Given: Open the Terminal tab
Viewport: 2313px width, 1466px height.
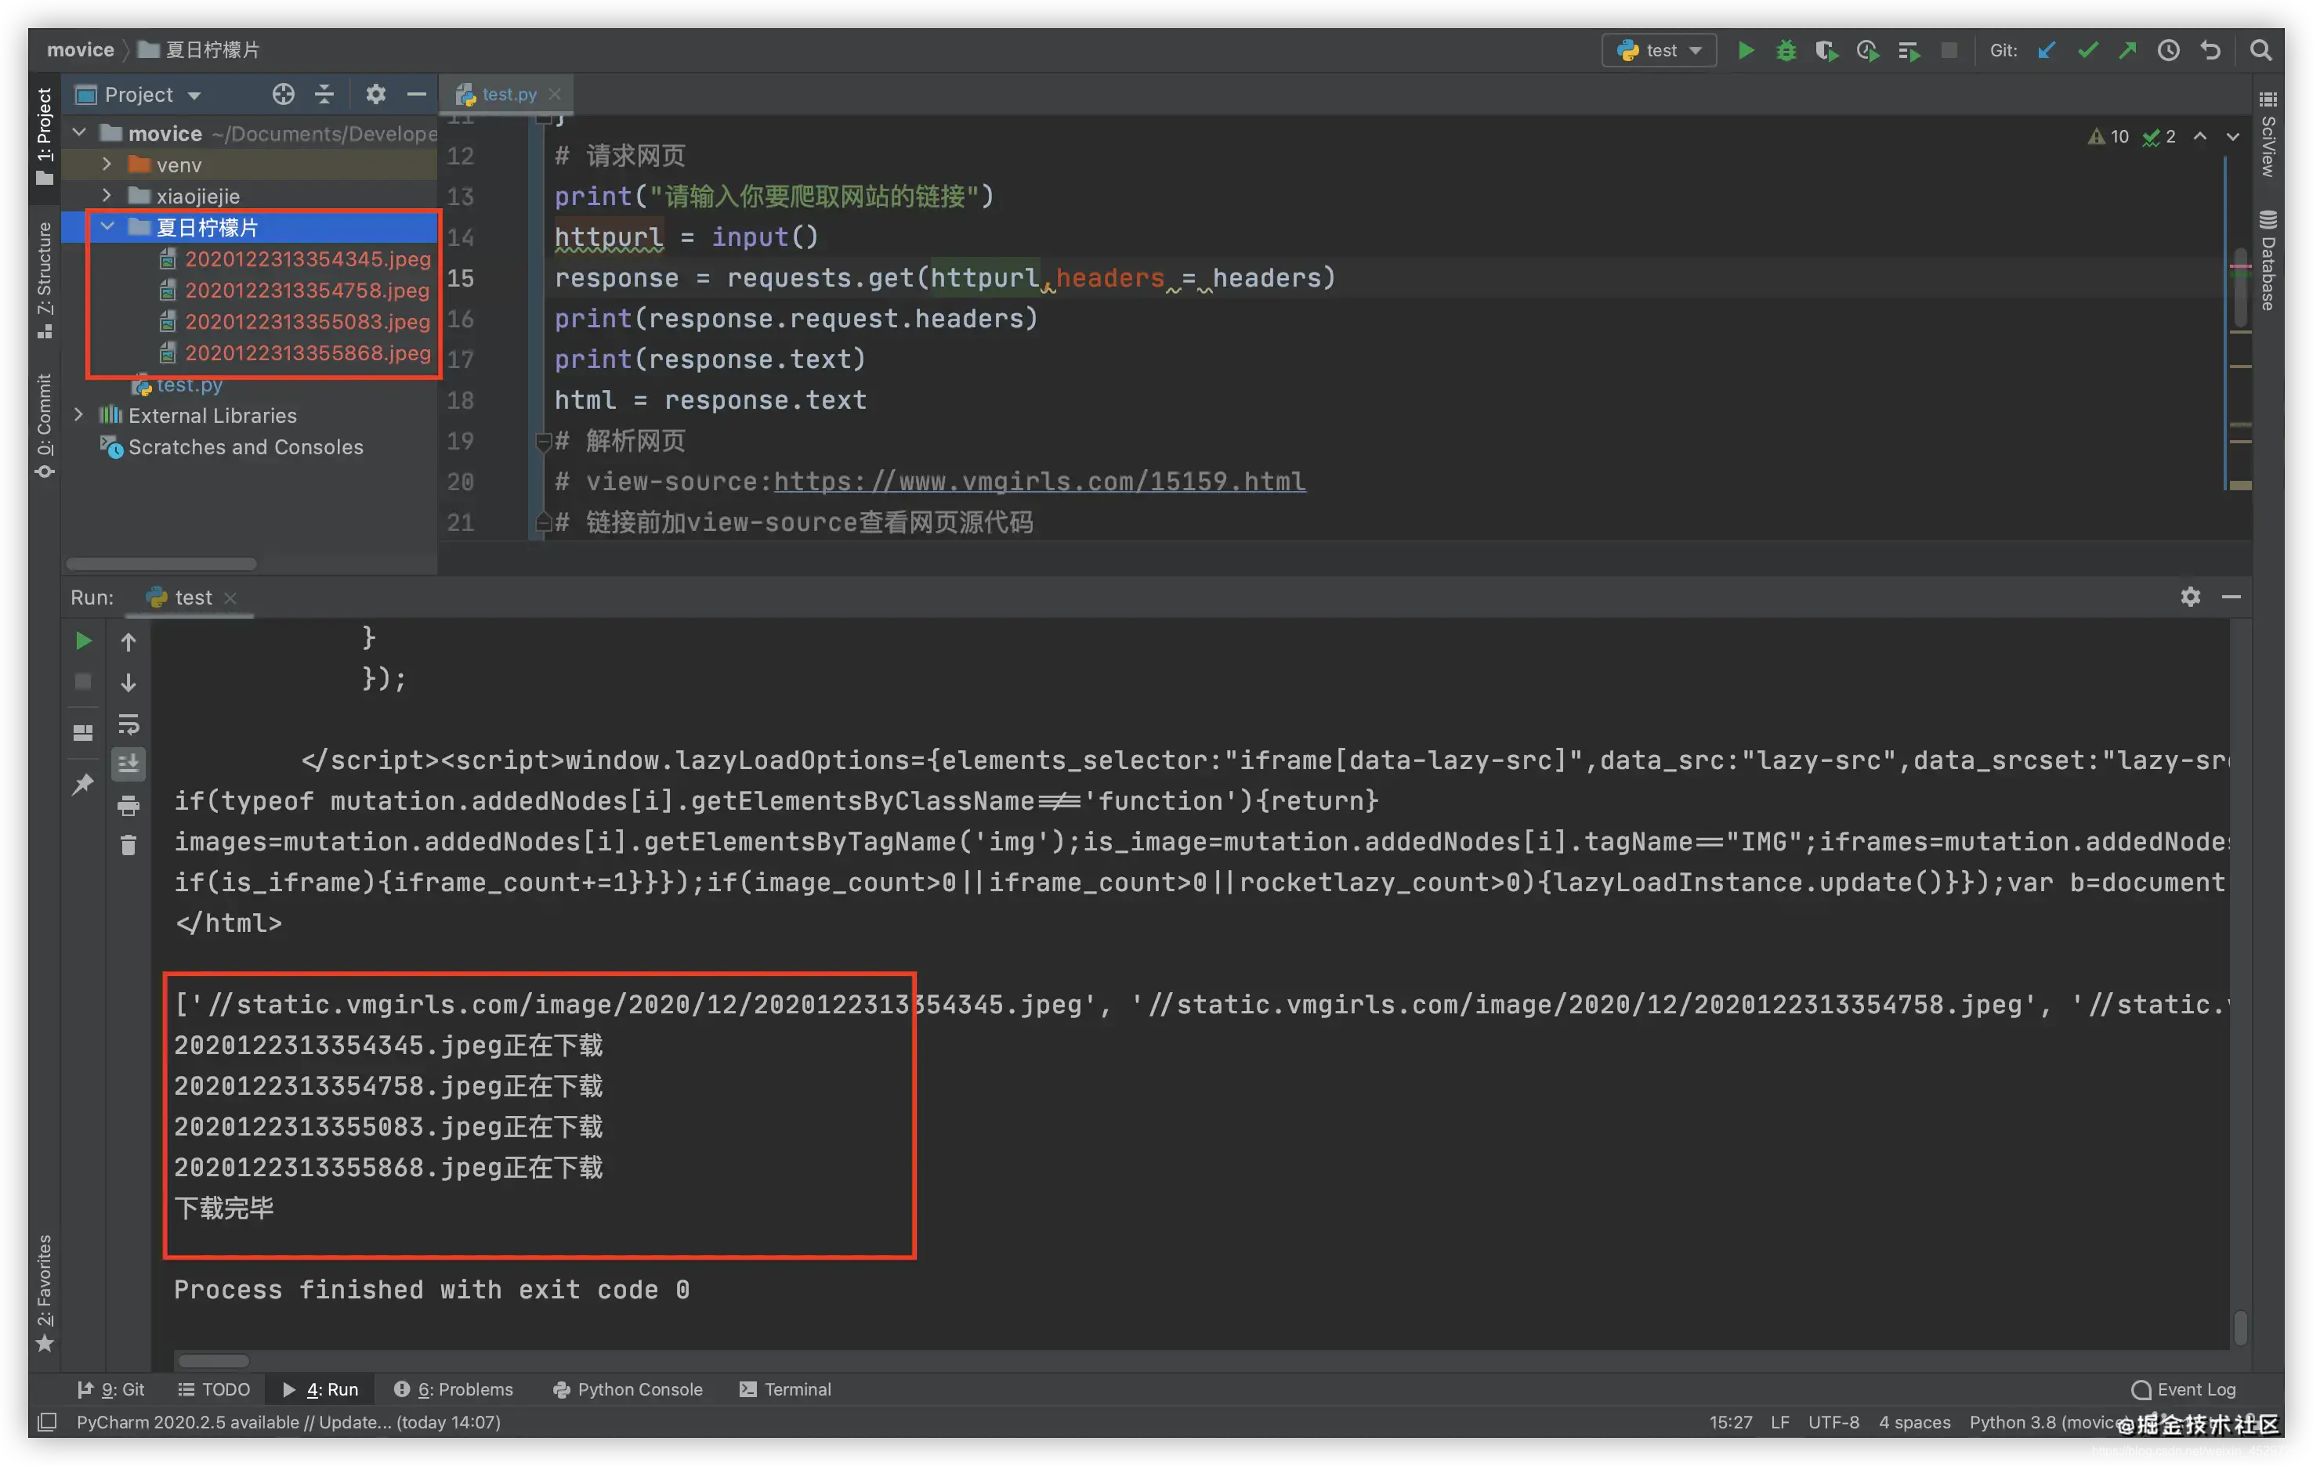Looking at the screenshot, I should tap(786, 1389).
